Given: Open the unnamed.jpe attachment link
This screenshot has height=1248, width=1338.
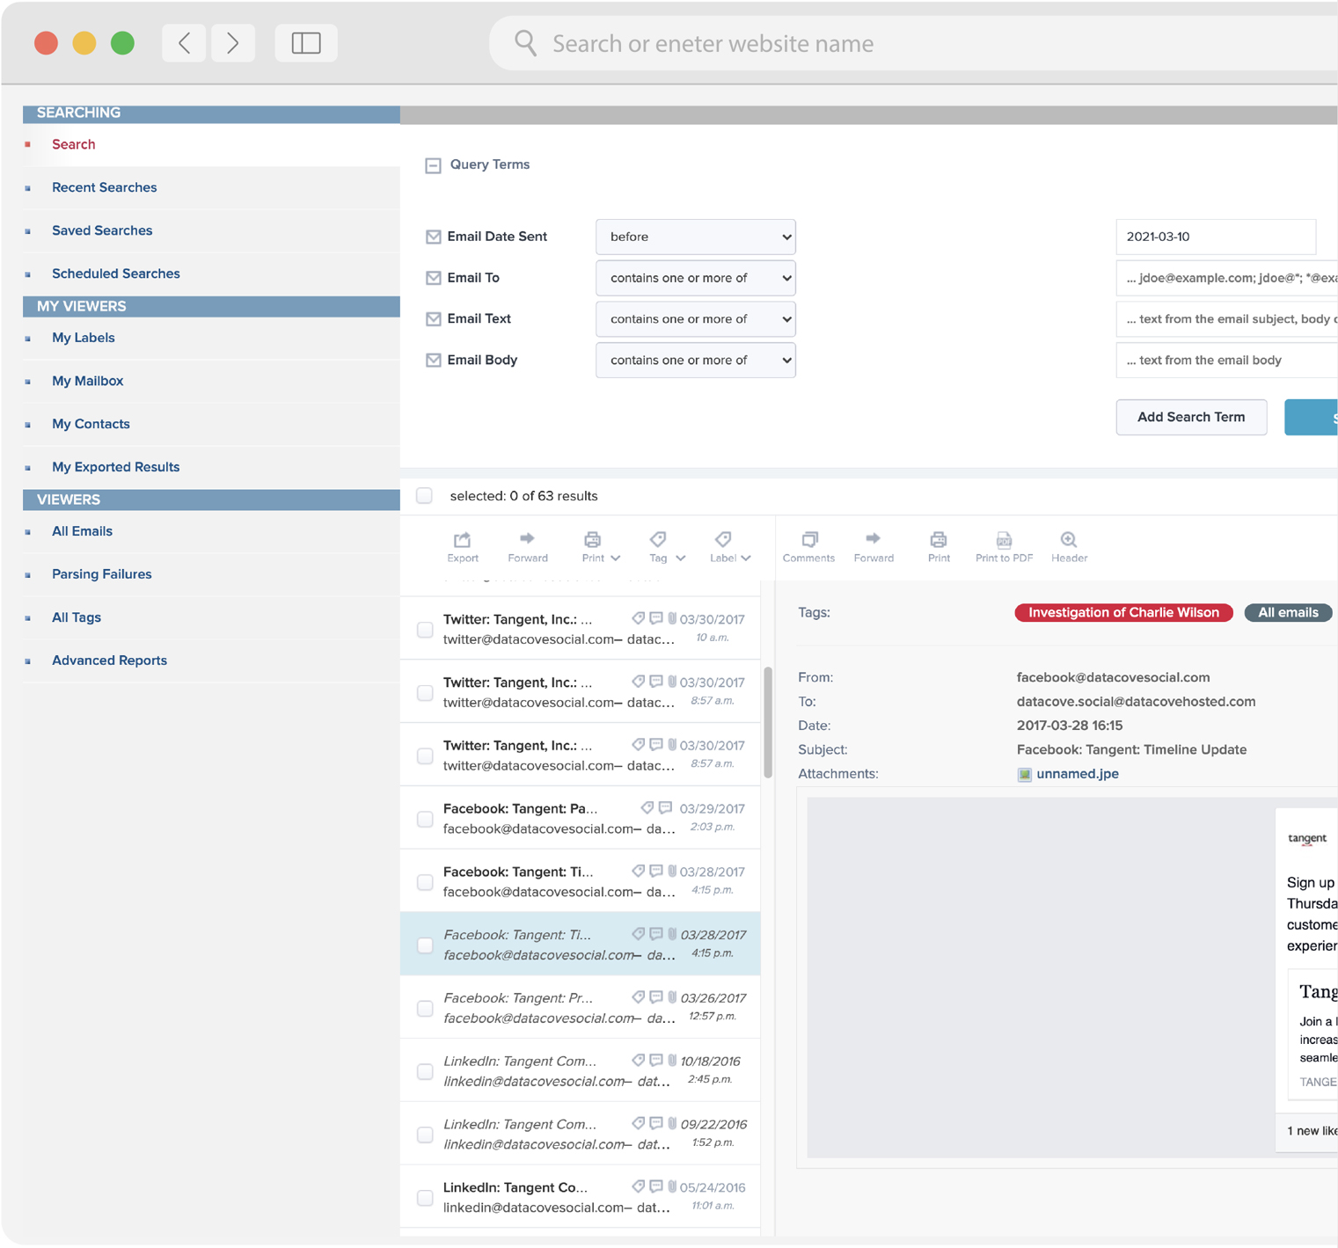Looking at the screenshot, I should (1078, 774).
